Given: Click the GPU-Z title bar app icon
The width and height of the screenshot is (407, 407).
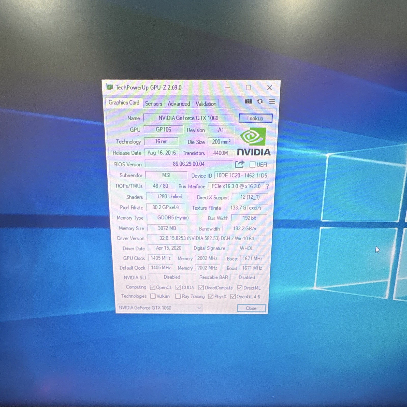Looking at the screenshot, I should [x=110, y=87].
